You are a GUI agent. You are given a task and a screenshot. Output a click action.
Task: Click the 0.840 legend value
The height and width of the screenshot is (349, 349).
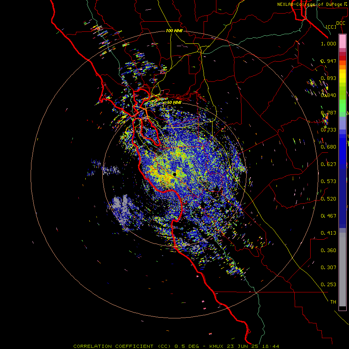pos(328,95)
